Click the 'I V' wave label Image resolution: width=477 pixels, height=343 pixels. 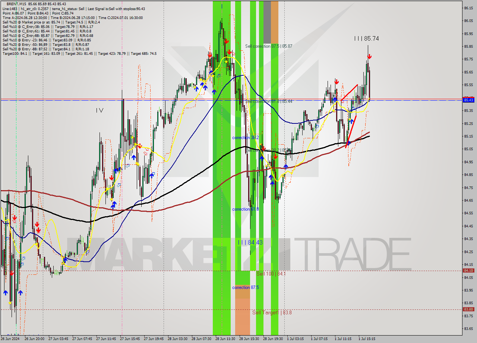[x=99, y=110]
